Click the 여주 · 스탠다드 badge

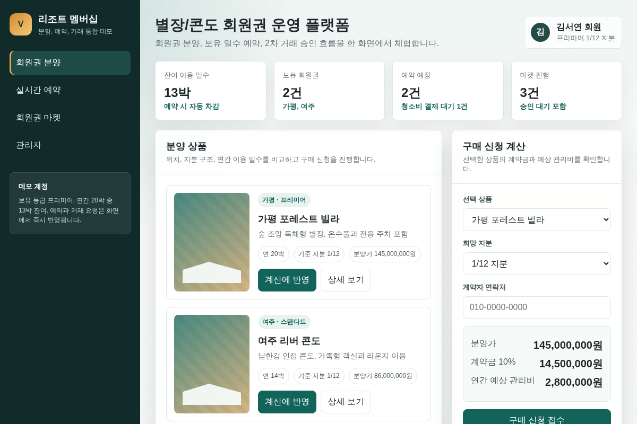(284, 322)
